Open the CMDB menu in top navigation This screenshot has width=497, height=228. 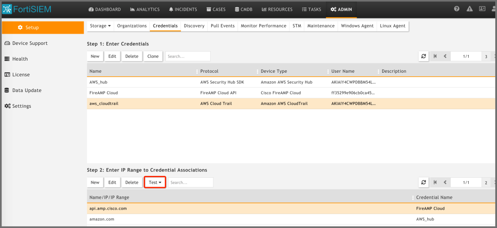tap(243, 9)
